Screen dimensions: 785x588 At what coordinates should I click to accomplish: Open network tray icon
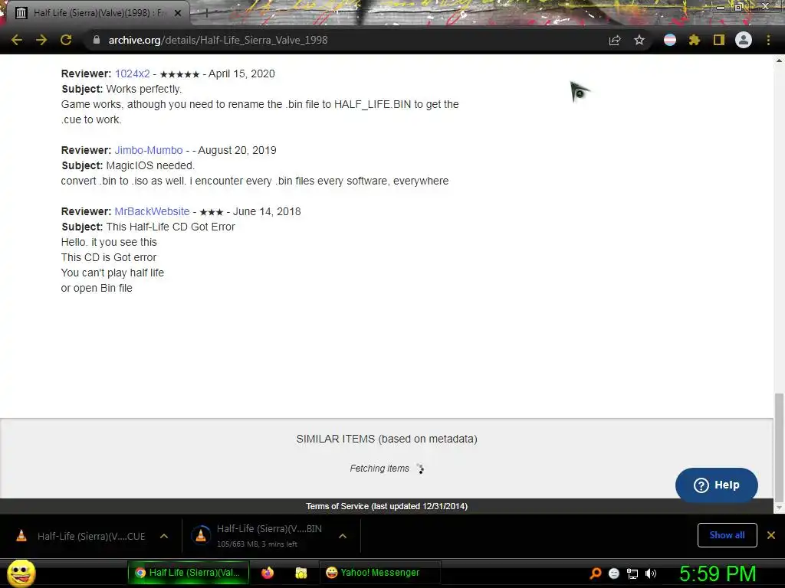point(632,573)
